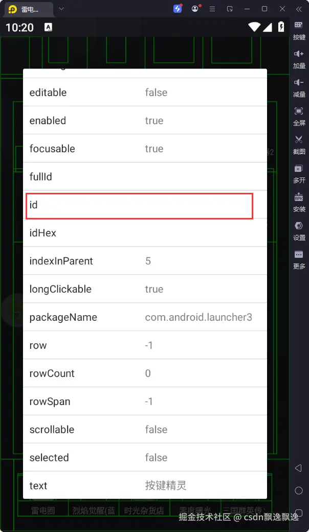Open the user account icon
The width and height of the screenshot is (309, 532).
[195, 9]
